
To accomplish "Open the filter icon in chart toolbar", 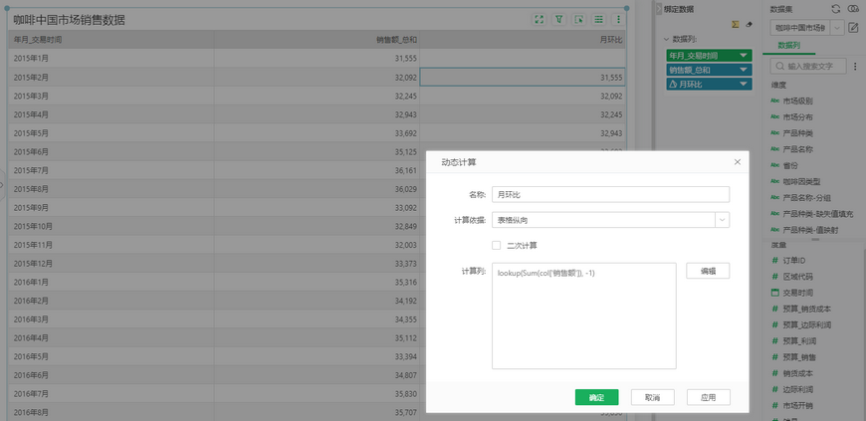I will pos(558,19).
